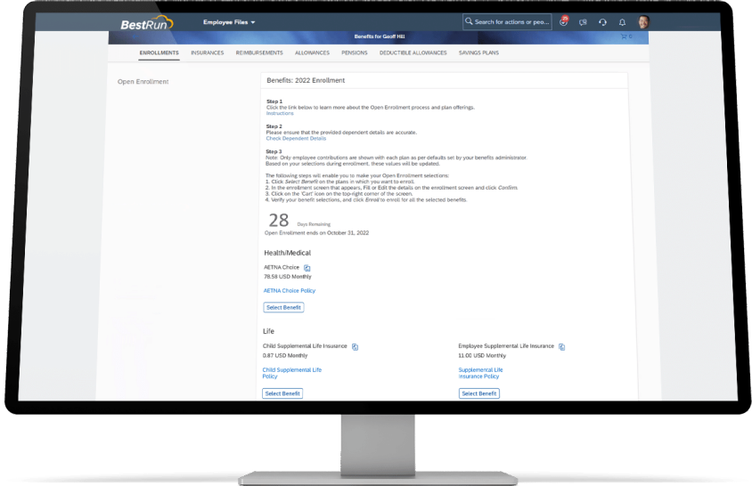Open the conversations chat icon
The width and height of the screenshot is (752, 486).
point(583,22)
